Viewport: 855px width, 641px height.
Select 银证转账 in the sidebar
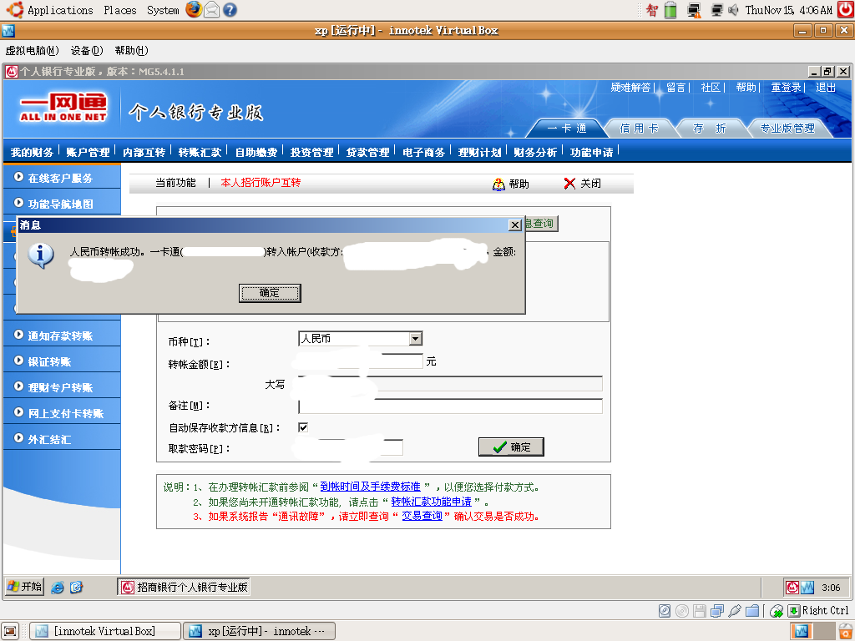(62, 361)
